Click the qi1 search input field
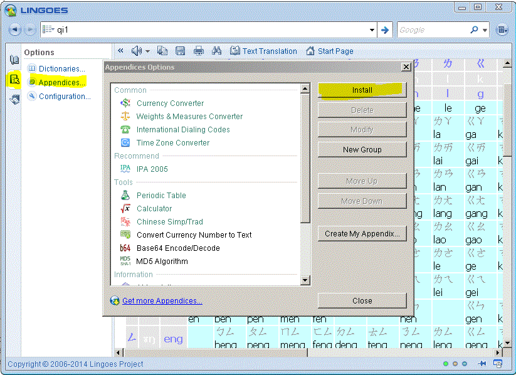The height and width of the screenshot is (375, 516). coord(213,29)
